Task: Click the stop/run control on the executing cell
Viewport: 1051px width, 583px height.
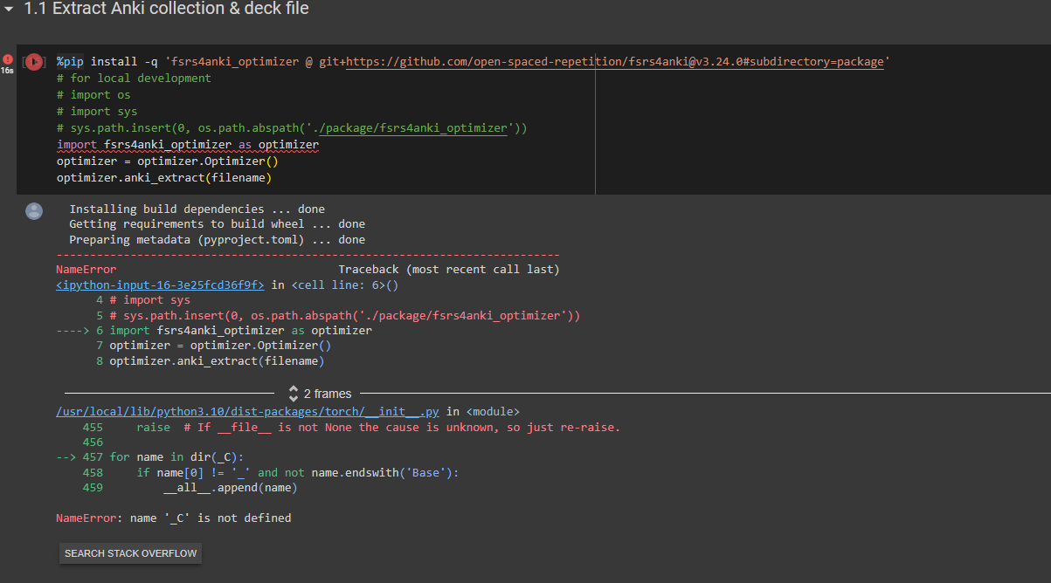Action: [34, 62]
